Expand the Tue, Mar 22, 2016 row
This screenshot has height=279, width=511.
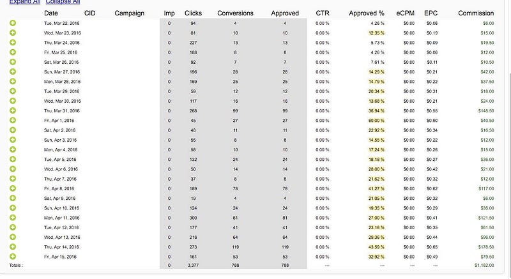pos(13,23)
